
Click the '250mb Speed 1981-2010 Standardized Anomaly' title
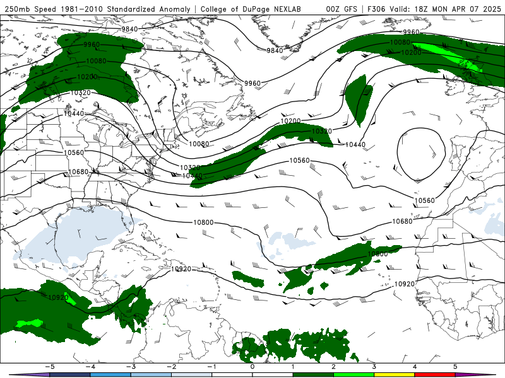pyautogui.click(x=97, y=9)
